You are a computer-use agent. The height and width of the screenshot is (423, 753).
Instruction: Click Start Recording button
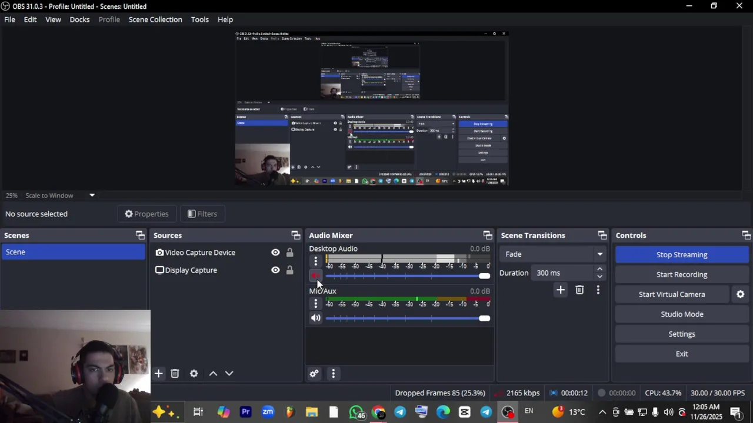[682, 274]
